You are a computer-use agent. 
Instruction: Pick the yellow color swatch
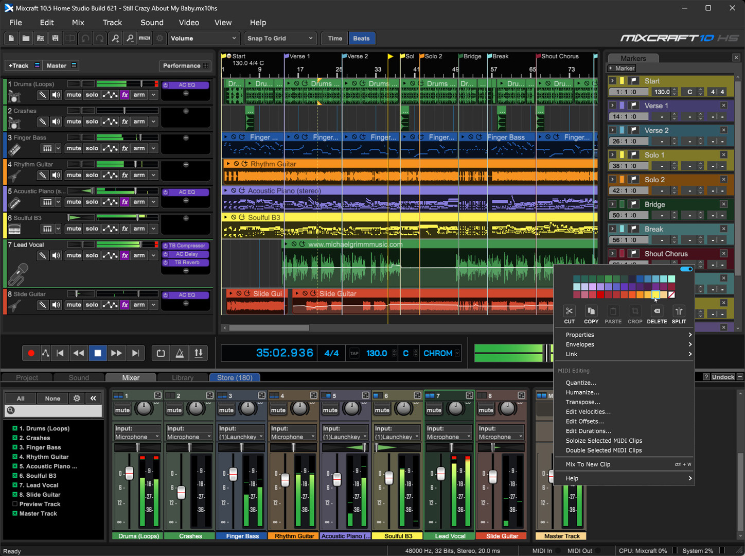[655, 295]
